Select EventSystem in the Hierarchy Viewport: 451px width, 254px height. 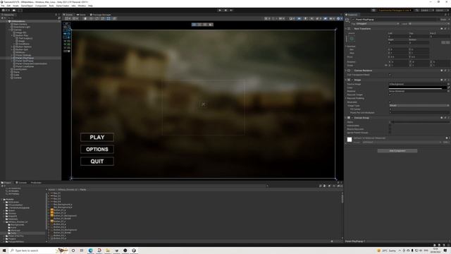pos(20,69)
